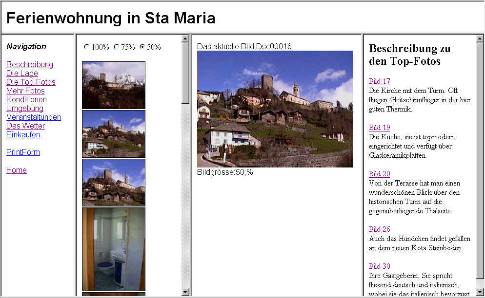Open the Beschreibung navigation link
The image size is (485, 298).
30,64
